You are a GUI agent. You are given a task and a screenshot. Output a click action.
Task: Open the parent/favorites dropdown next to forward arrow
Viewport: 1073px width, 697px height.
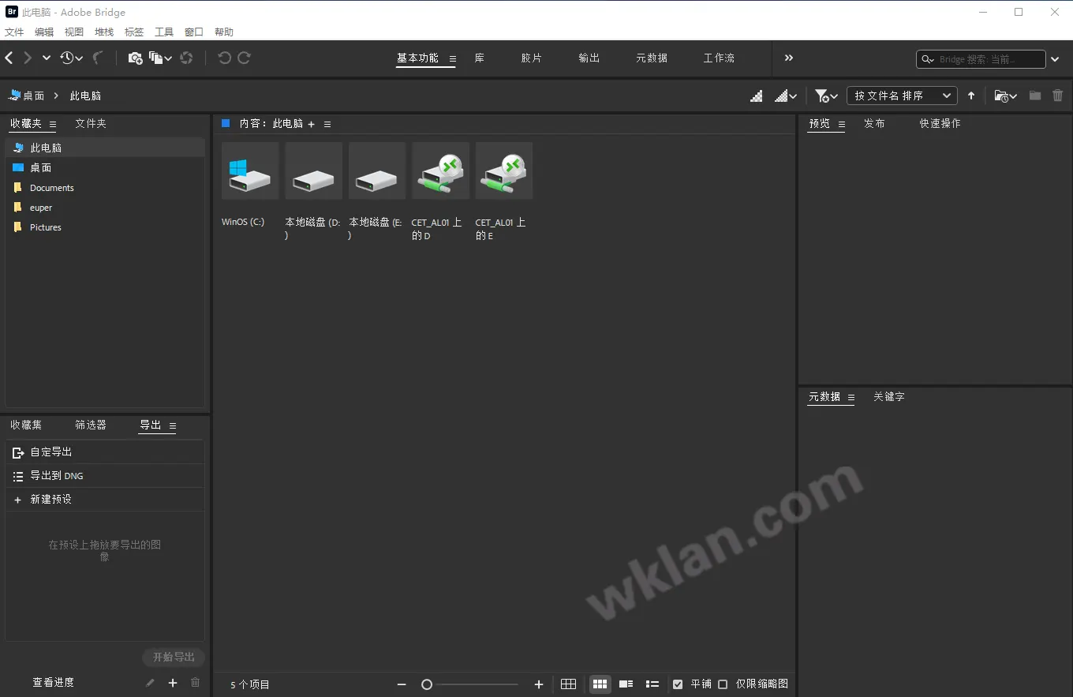coord(47,58)
